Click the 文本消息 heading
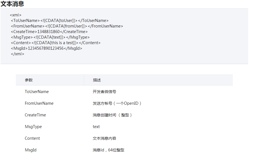 click(x=12, y=4)
